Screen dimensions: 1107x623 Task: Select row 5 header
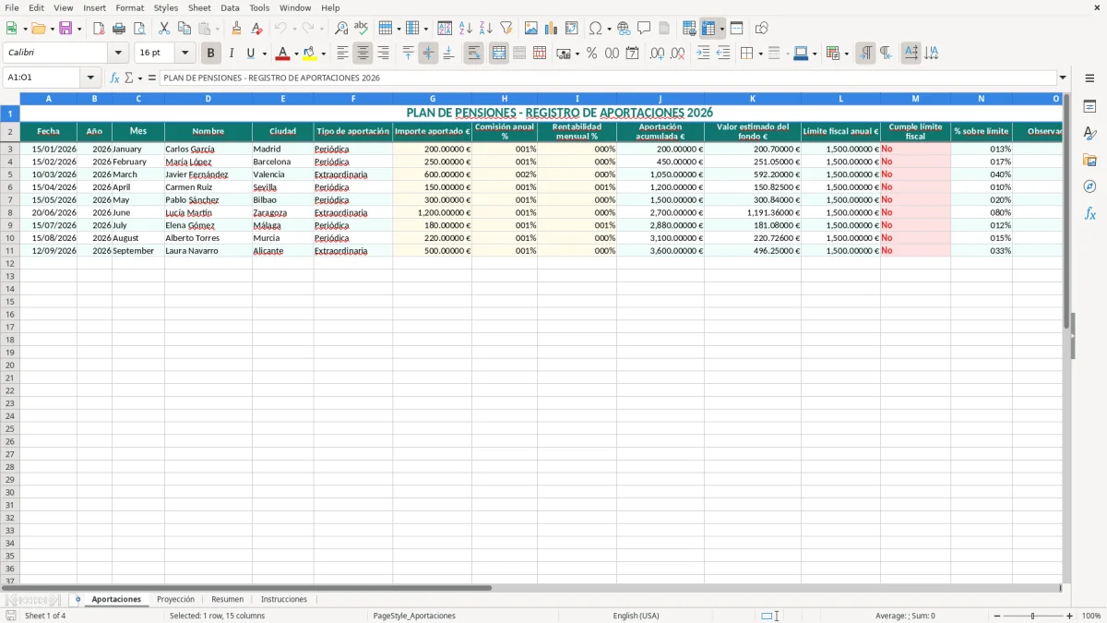10,174
